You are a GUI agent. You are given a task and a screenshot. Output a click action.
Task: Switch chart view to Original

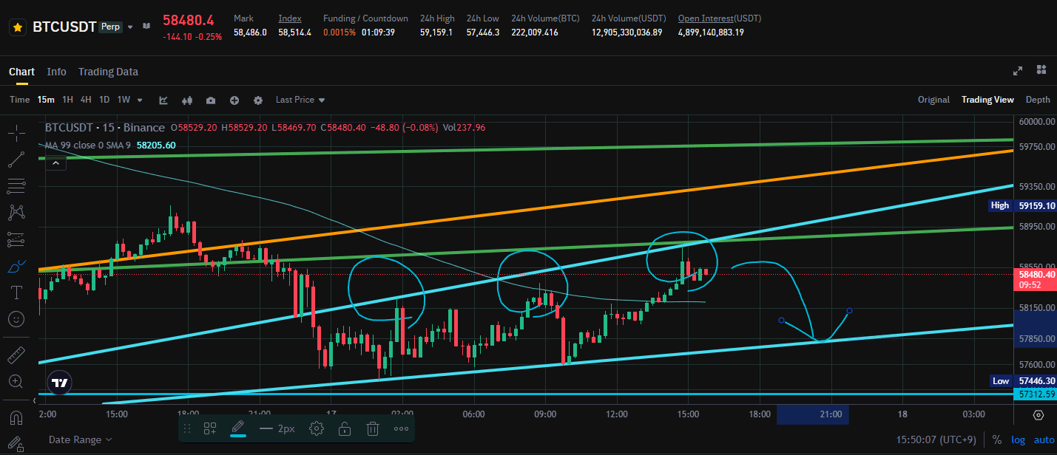[x=933, y=100]
